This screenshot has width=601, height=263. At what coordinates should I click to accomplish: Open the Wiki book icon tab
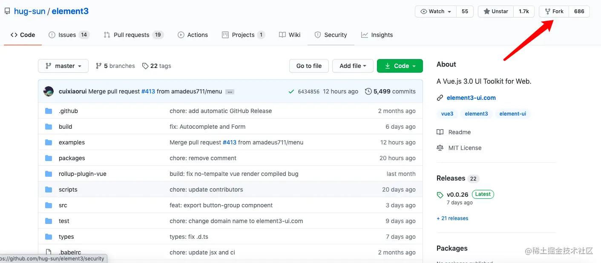point(282,35)
